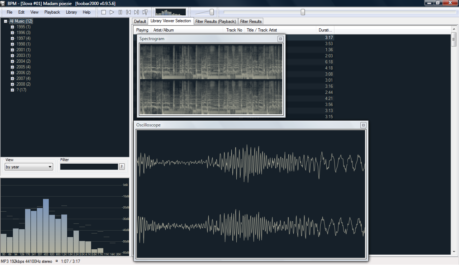Expand the 2004 year node
459x265 pixels.
click(x=12, y=61)
